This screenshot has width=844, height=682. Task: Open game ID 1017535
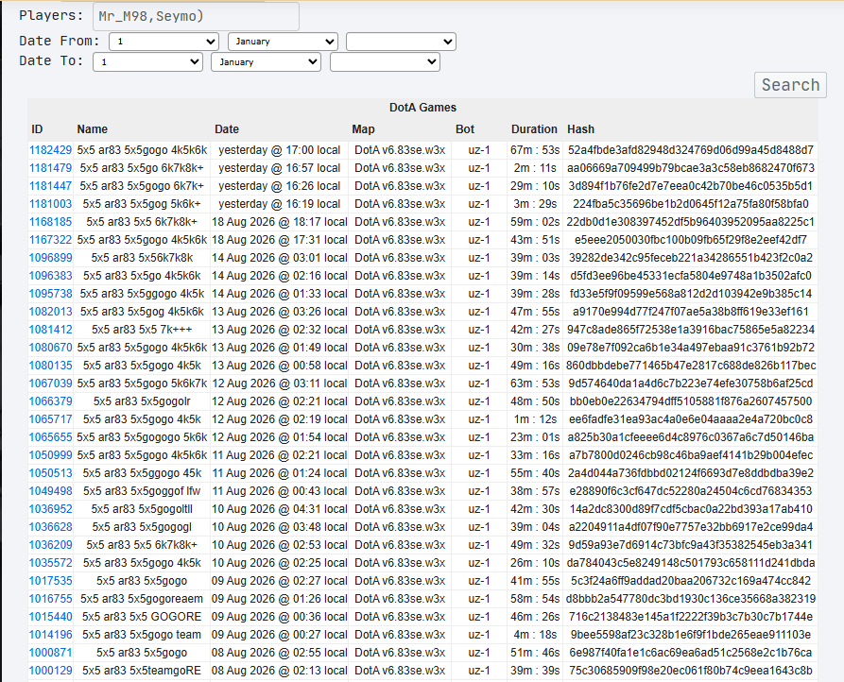coord(51,581)
